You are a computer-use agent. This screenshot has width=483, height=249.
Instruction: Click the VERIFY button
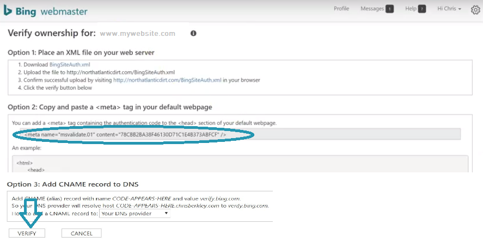click(x=27, y=233)
